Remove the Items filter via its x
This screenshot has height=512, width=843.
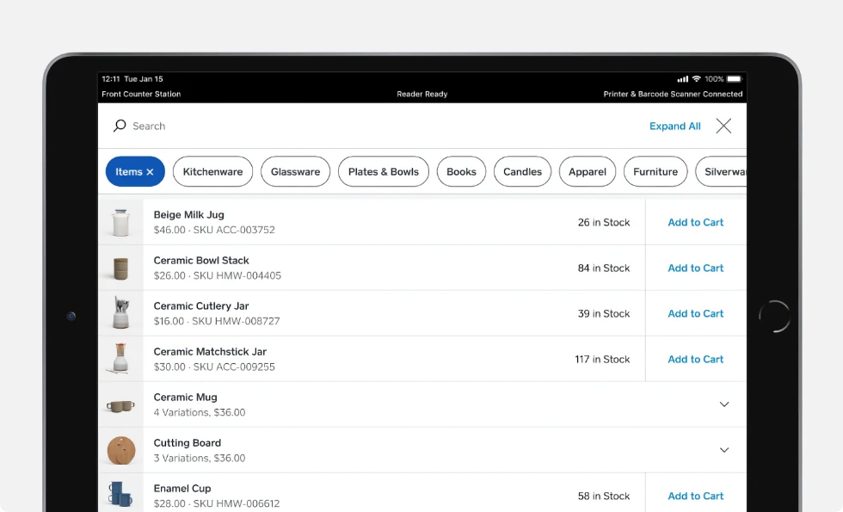(150, 172)
